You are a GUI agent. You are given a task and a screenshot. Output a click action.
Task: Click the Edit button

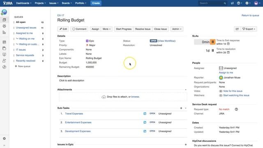(63, 29)
